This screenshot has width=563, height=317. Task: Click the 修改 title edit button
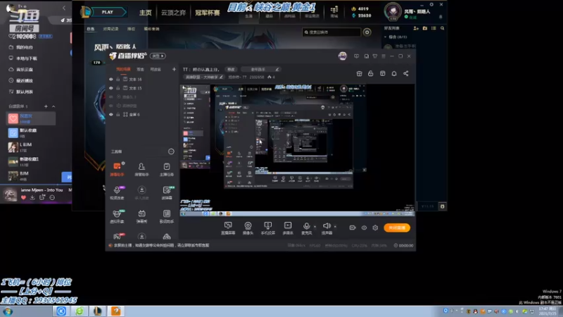coord(231,69)
